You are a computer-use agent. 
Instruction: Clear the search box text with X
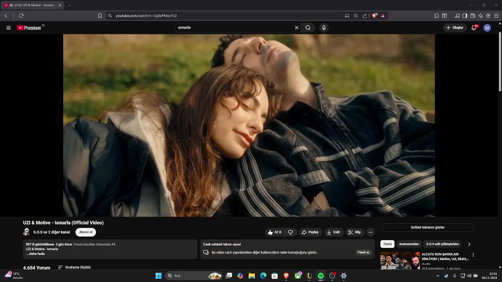click(x=296, y=28)
